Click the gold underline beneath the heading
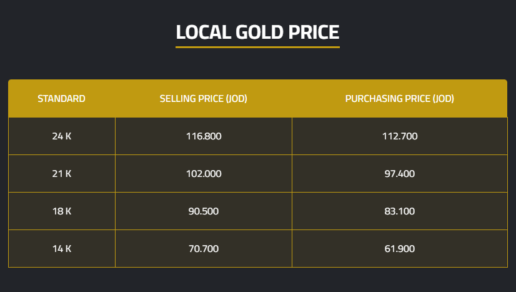 click(257, 47)
